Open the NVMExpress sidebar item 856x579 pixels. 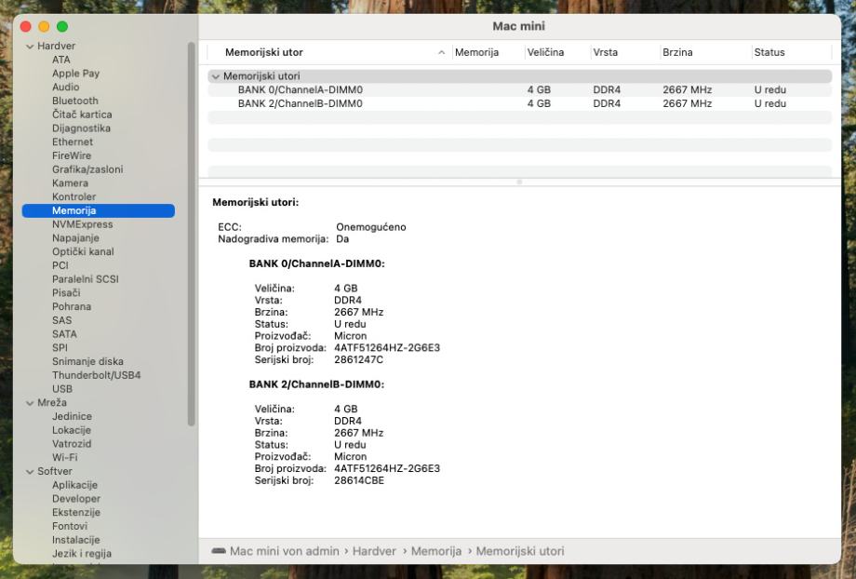(x=82, y=224)
